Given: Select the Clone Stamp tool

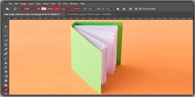Looking at the screenshot, I should pos(6,63).
